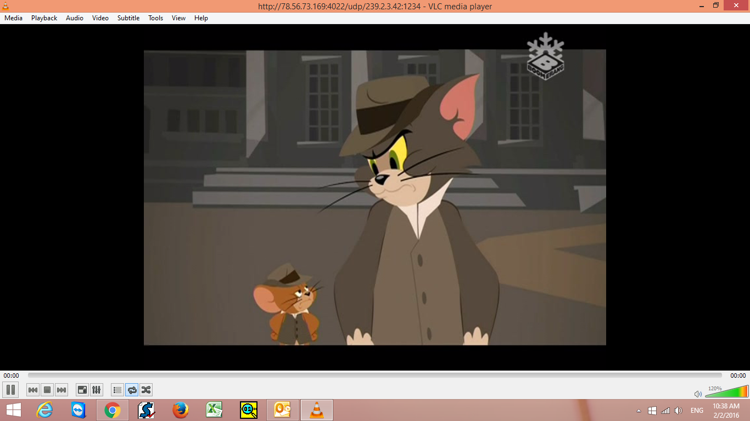Open yellow magnifier app on taskbar
The image size is (750, 421).
tap(248, 410)
